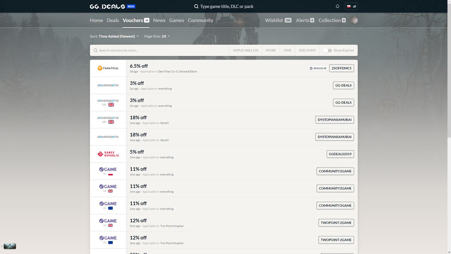Click the 2Game UK logo in 12% off row
The width and height of the screenshot is (451, 254).
(x=108, y=223)
